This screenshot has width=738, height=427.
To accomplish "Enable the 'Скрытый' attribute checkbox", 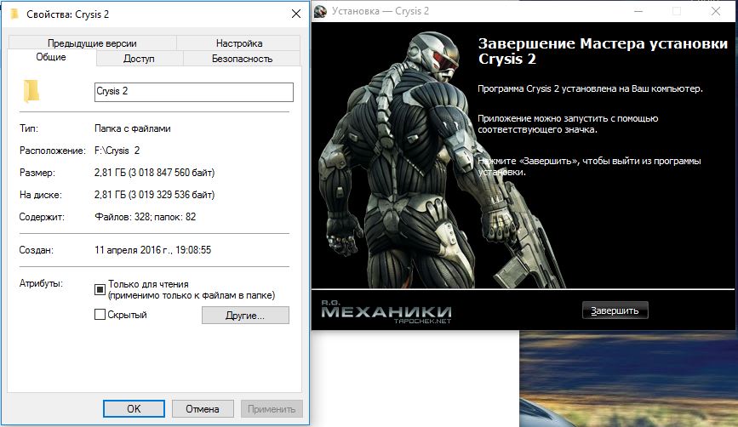I will pyautogui.click(x=100, y=315).
